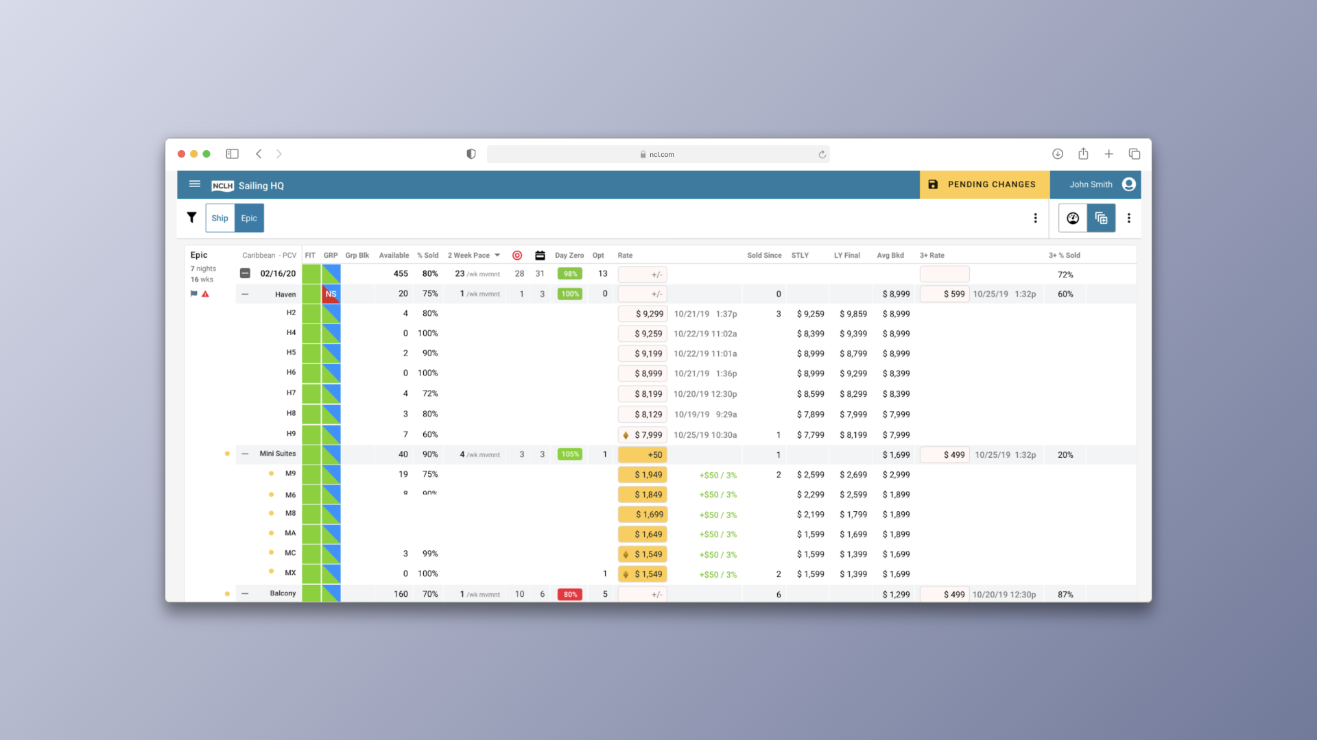
Task: Click the H2 rate field $9,299
Action: pyautogui.click(x=642, y=314)
